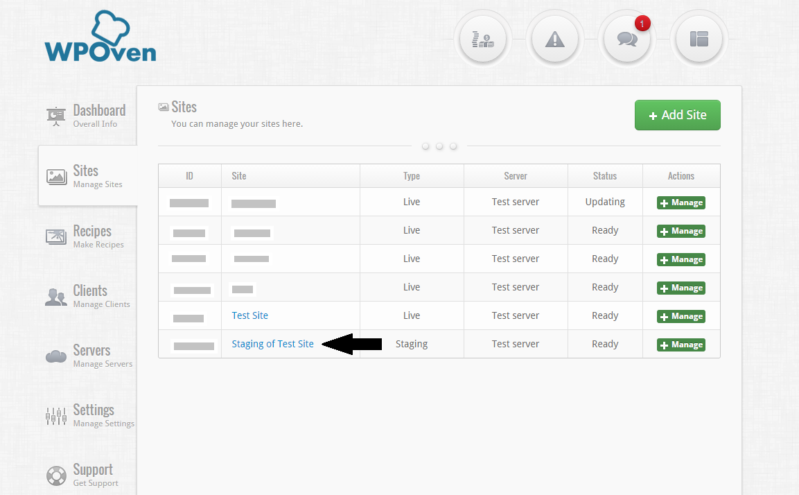The width and height of the screenshot is (799, 495).
Task: Select the Dashboard presentation icon
Action: [55, 116]
